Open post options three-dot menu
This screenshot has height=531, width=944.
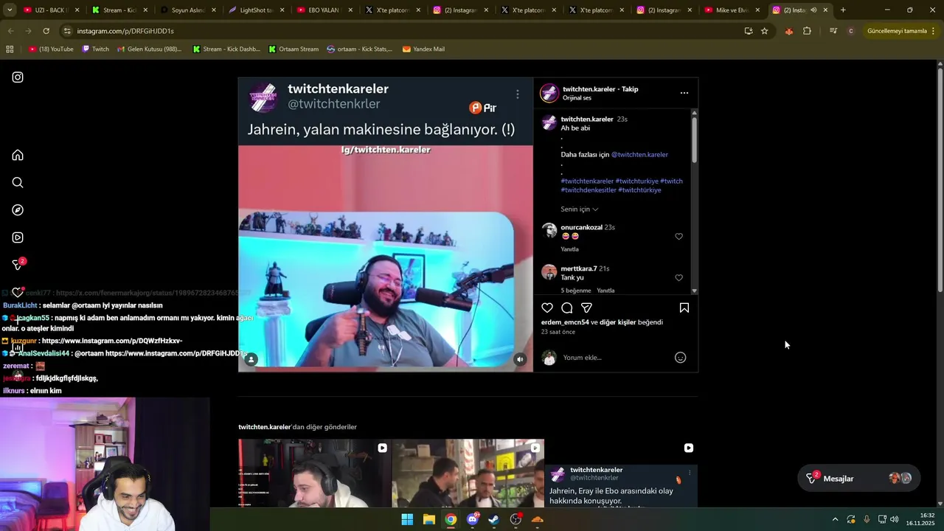(684, 93)
